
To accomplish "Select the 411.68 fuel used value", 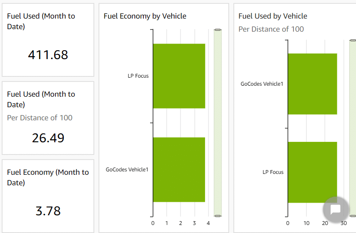I will click(48, 55).
